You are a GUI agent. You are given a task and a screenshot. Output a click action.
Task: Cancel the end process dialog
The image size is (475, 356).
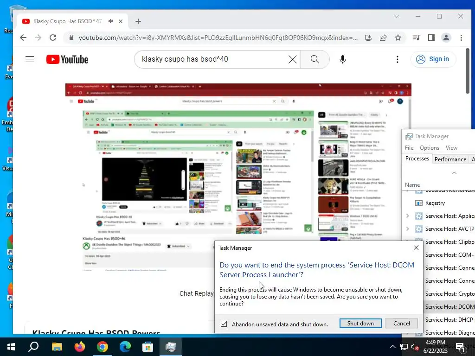pyautogui.click(x=402, y=323)
